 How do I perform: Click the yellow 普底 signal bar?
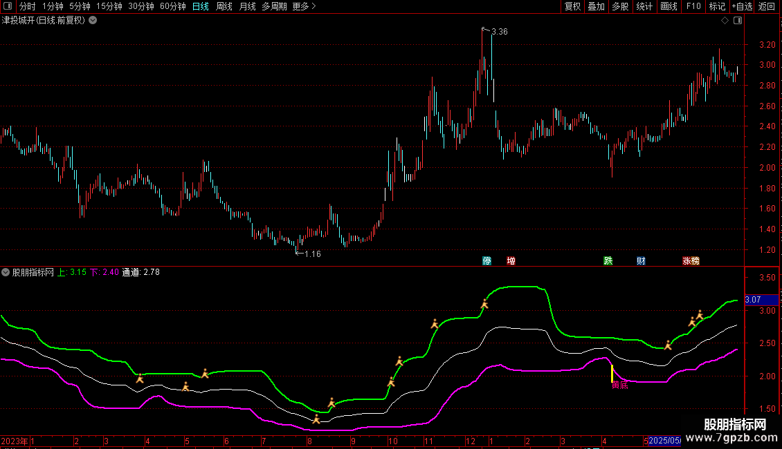point(612,373)
